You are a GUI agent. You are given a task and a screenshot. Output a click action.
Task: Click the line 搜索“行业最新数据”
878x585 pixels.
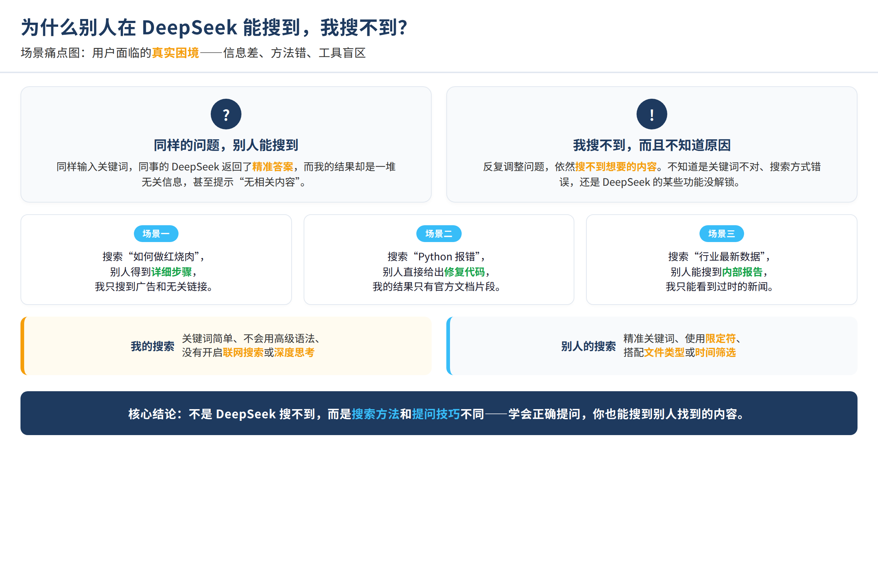coord(719,257)
